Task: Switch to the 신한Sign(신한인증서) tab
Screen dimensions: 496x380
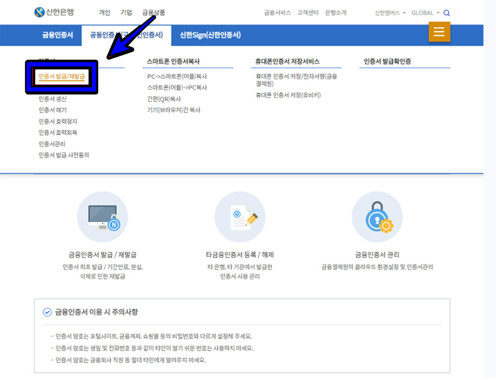Action: 210,35
